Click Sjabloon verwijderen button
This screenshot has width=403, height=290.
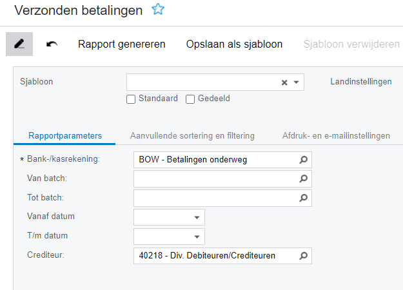(351, 44)
